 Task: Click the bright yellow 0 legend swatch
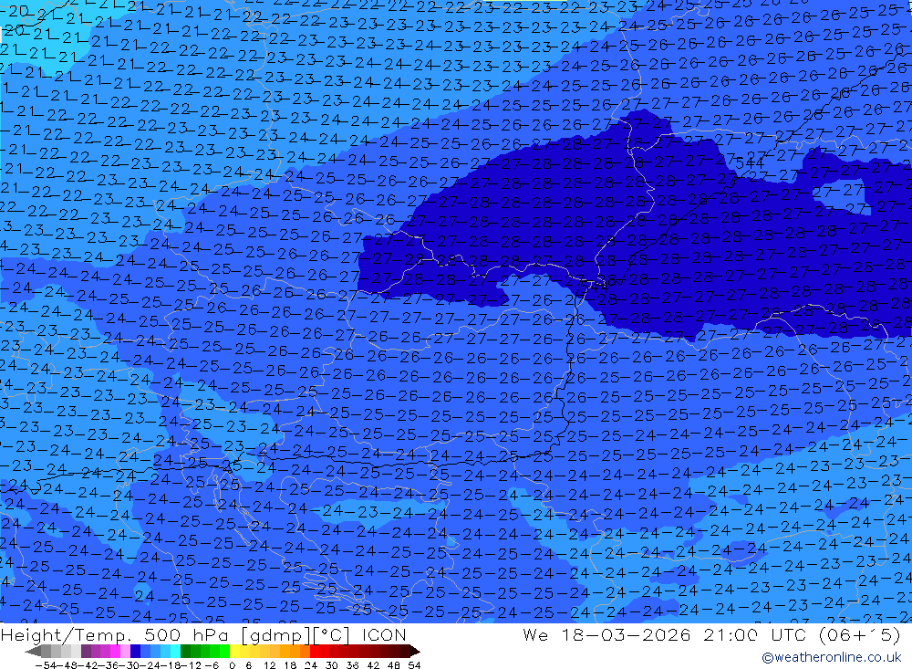(234, 651)
